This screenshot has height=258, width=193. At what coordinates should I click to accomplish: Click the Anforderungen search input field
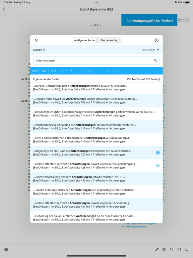(x=96, y=60)
